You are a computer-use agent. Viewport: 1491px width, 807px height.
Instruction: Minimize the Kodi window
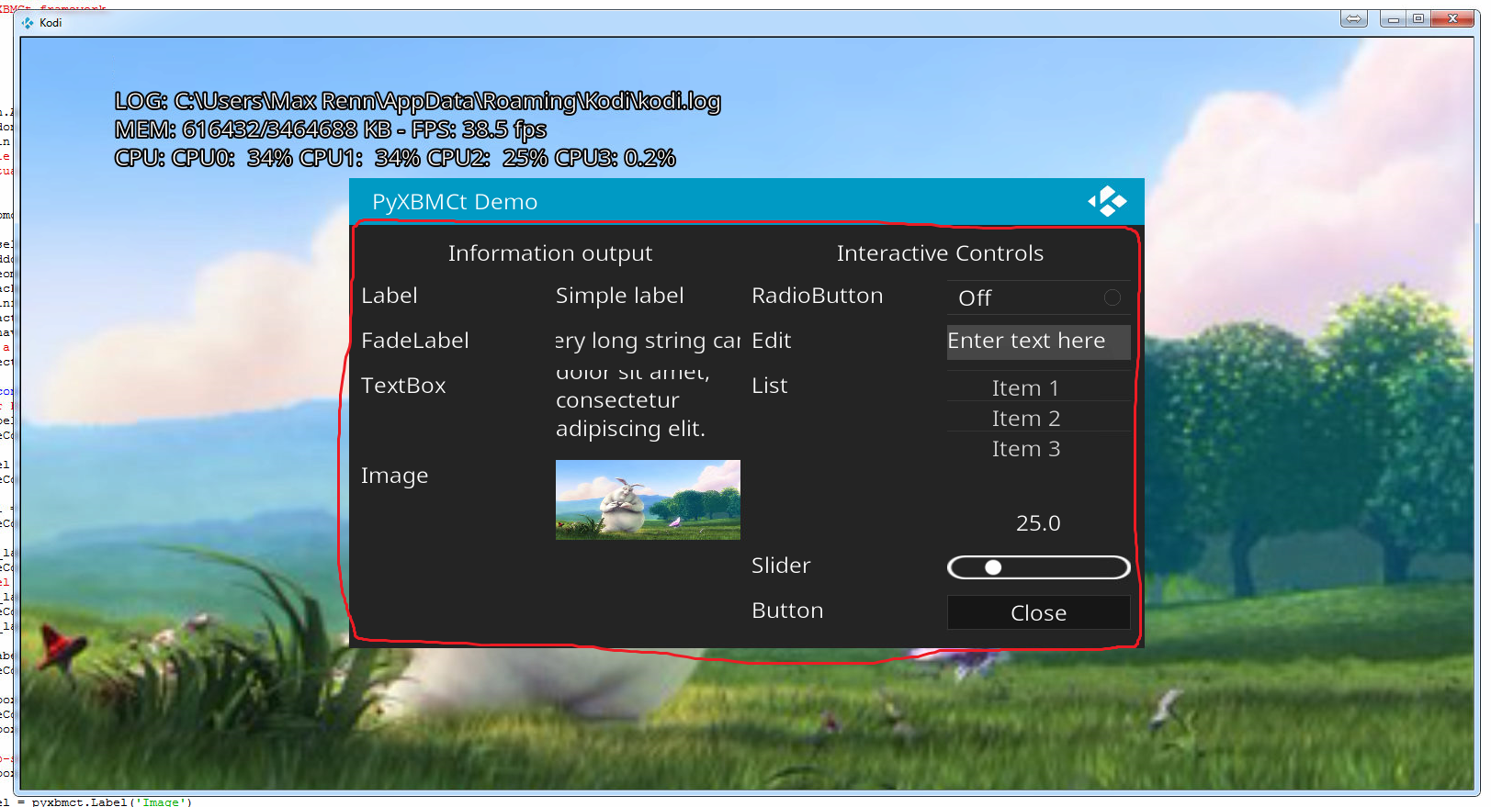tap(1394, 18)
